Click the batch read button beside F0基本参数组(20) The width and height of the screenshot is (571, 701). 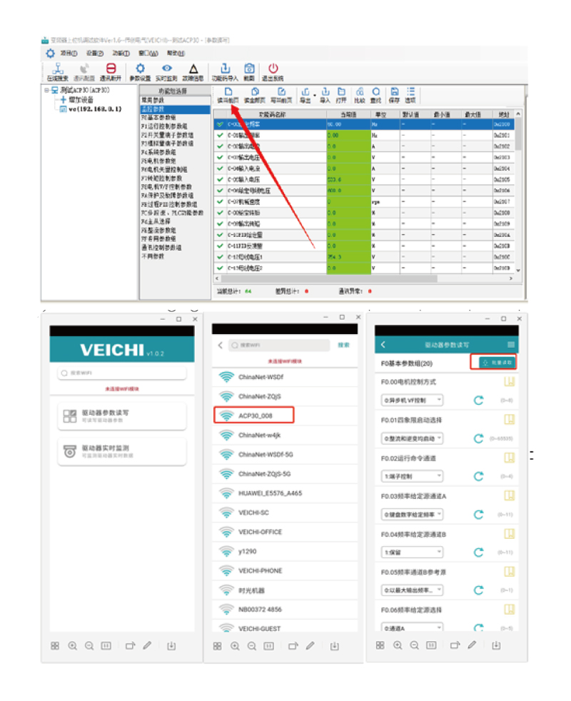(497, 363)
